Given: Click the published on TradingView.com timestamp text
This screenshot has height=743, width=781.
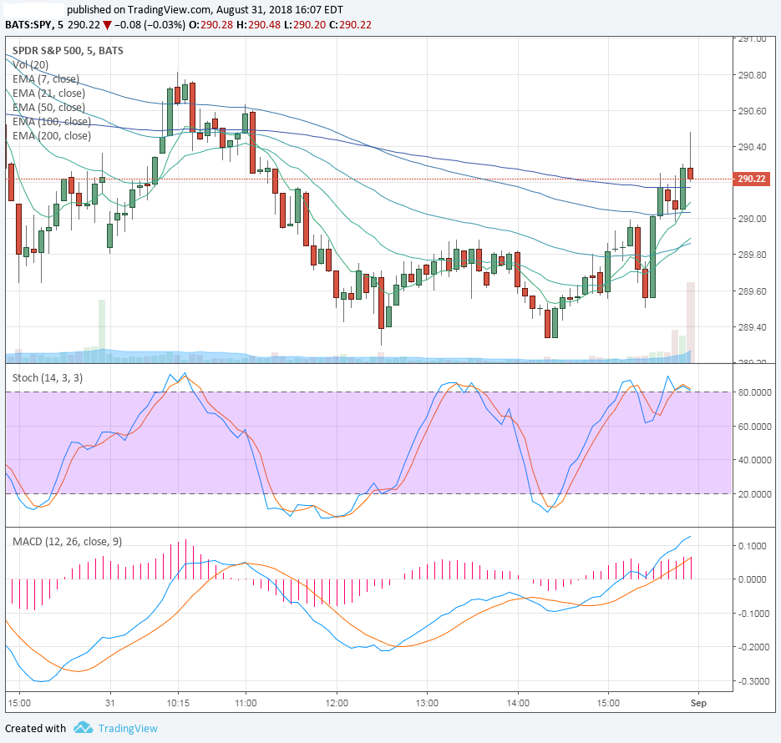Looking at the screenshot, I should coord(205,9).
